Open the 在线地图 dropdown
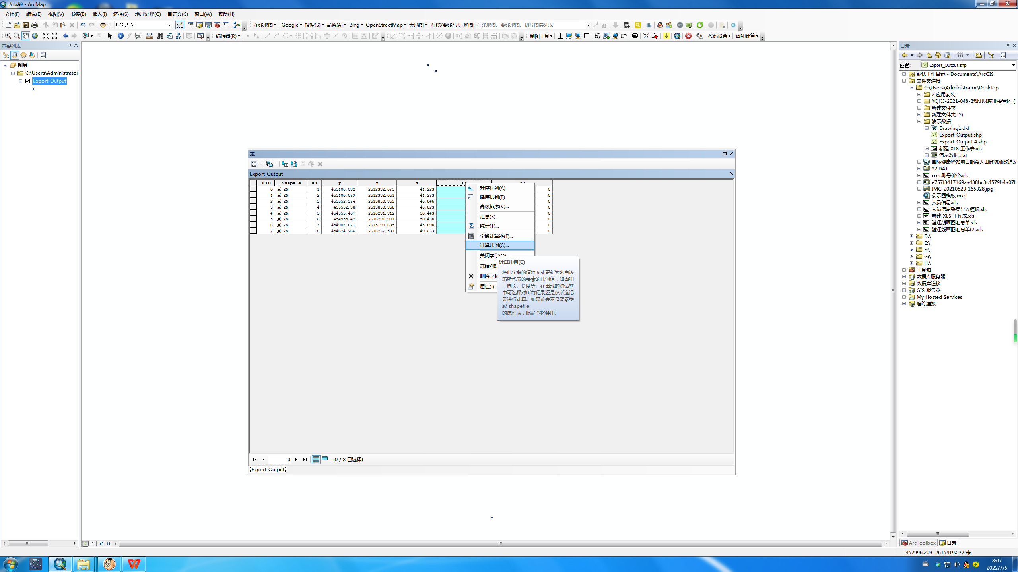 (x=265, y=25)
